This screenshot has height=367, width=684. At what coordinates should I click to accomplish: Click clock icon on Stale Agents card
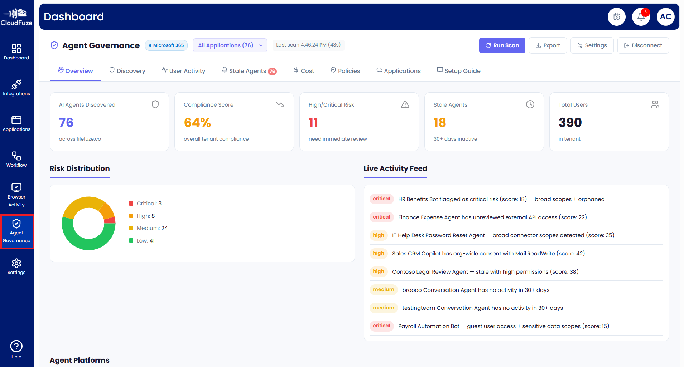click(530, 104)
